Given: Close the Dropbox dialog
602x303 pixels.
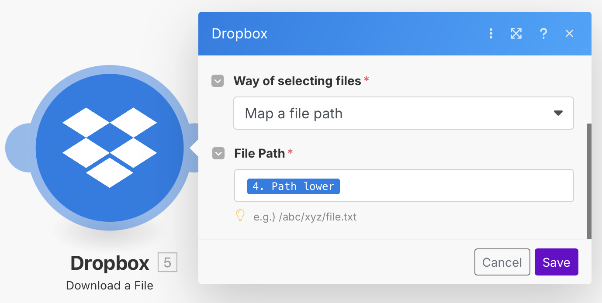Looking at the screenshot, I should click(x=569, y=34).
